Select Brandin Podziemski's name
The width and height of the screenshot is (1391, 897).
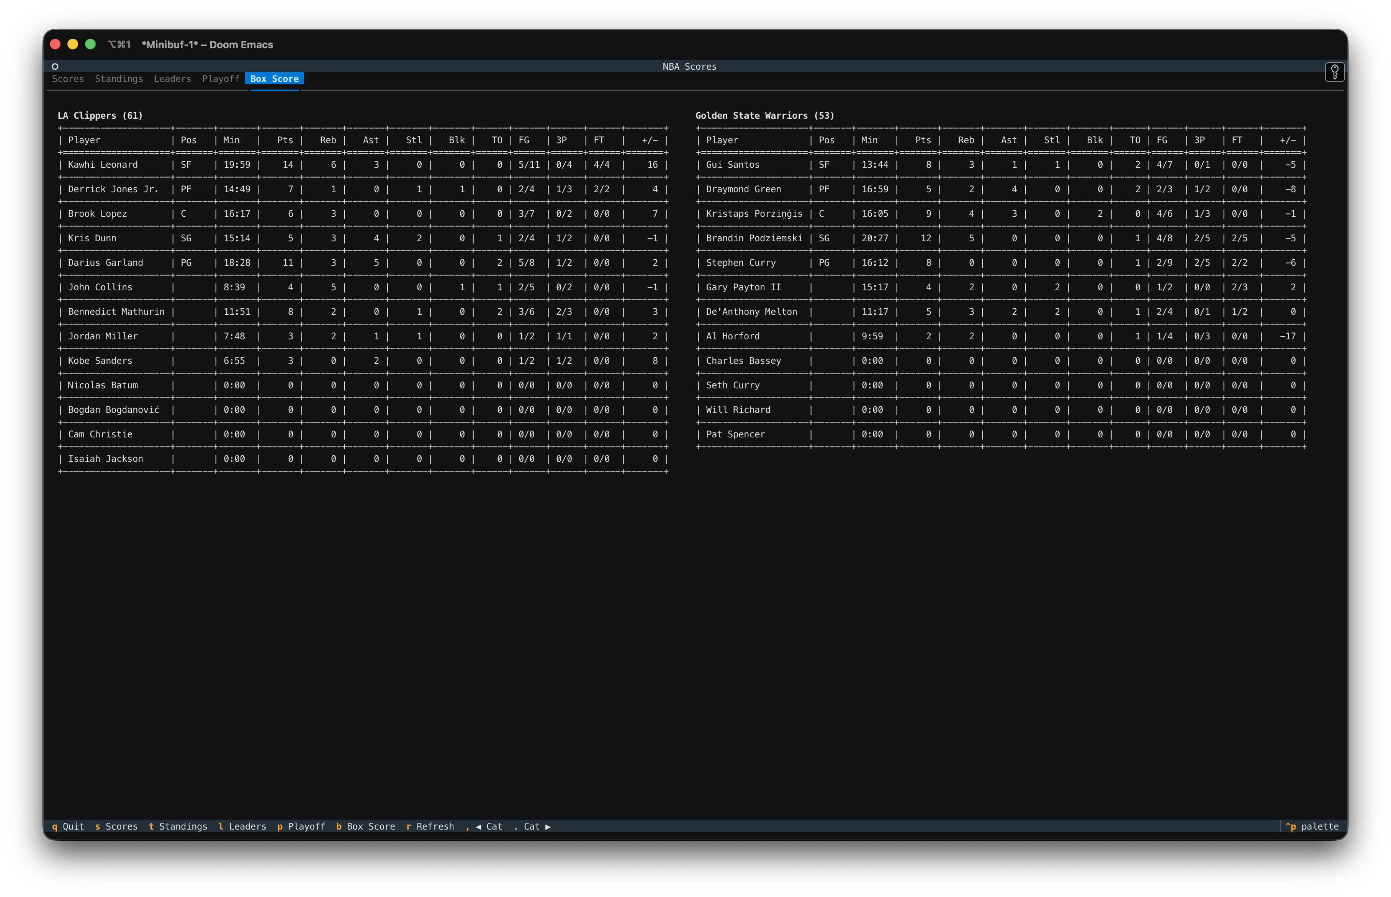tap(754, 238)
